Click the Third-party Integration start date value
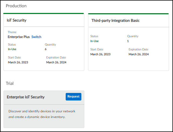 click(x=100, y=54)
